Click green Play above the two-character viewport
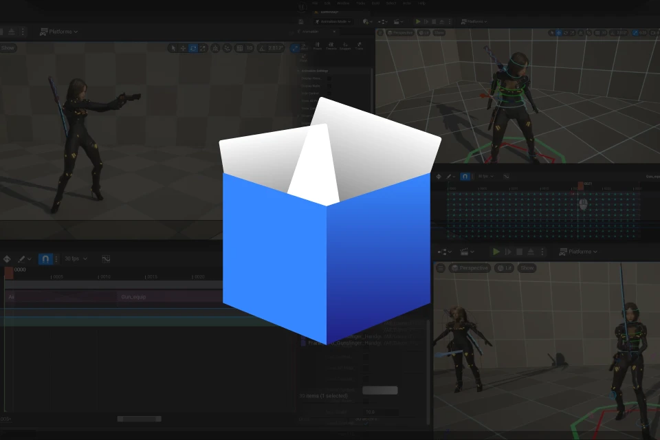 496,252
